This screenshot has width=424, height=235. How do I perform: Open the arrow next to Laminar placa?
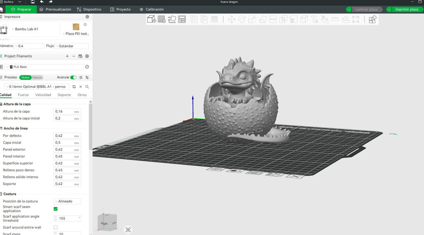click(349, 9)
